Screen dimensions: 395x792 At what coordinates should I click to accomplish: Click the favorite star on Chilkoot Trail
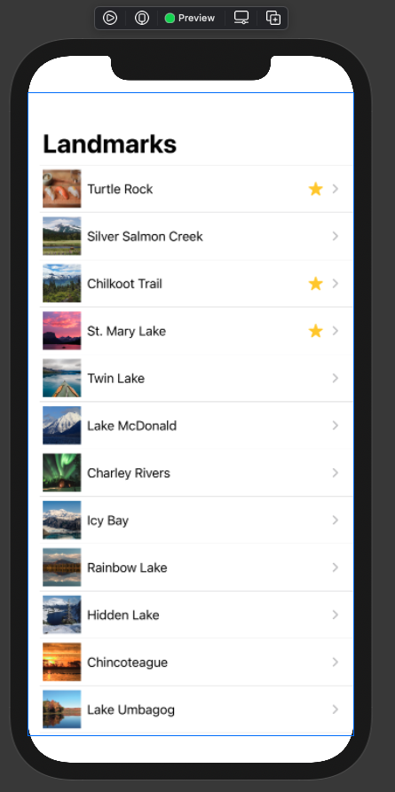316,284
